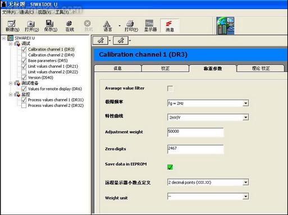Select Values for remote display (DR6) label
Screen dimensions: 288x215
coord(55,89)
